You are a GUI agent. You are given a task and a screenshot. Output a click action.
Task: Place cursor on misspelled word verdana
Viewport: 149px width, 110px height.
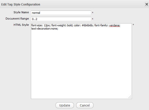114,25
